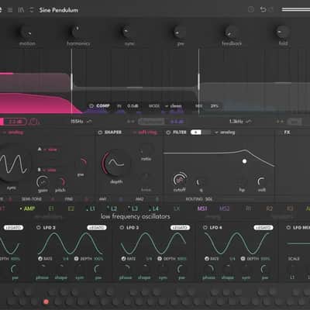Click the fold macro knob
Image resolution: width=310 pixels, height=310 pixels.
282,33
